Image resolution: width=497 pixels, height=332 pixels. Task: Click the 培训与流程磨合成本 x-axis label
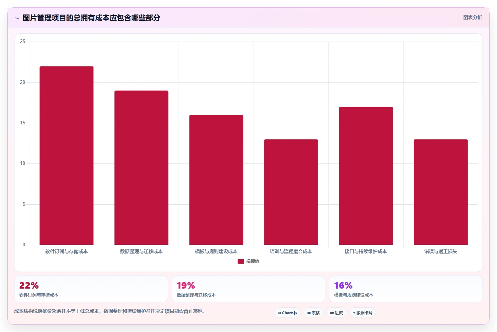[x=291, y=251]
